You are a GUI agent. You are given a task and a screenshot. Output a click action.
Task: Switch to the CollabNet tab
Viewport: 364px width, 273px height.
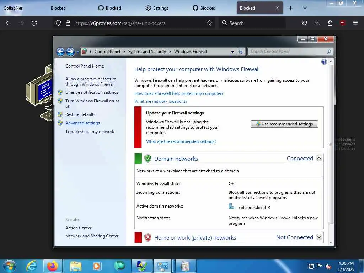pos(13,8)
